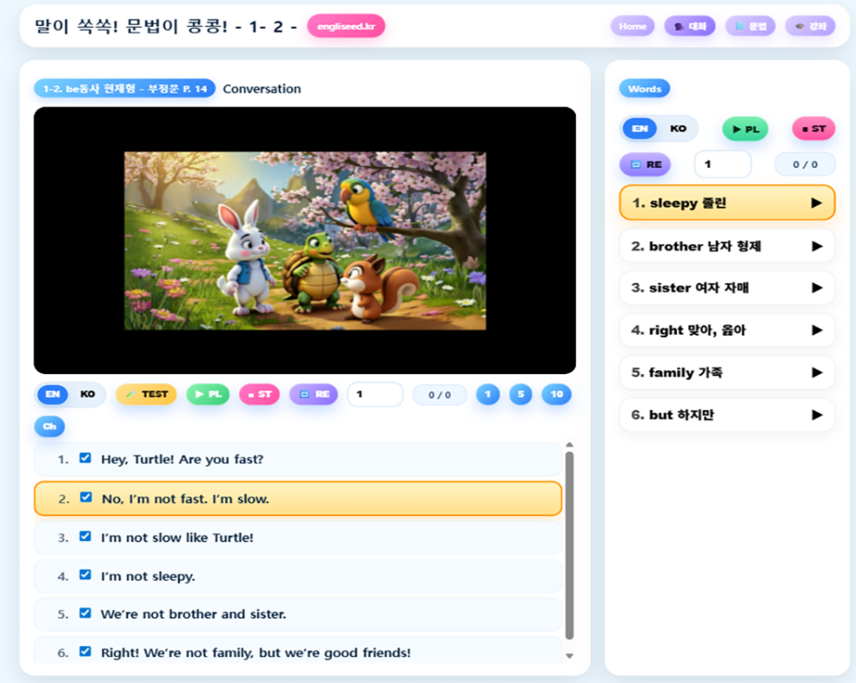Switch conversation language to KO
Viewport: 856px width, 683px height.
tap(88, 394)
